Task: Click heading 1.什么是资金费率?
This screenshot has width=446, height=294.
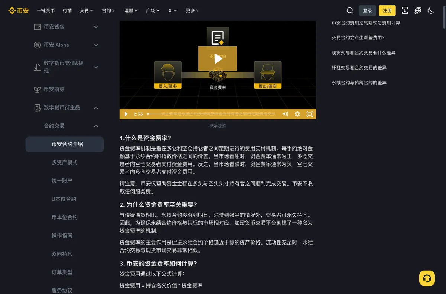Action: tap(145, 138)
